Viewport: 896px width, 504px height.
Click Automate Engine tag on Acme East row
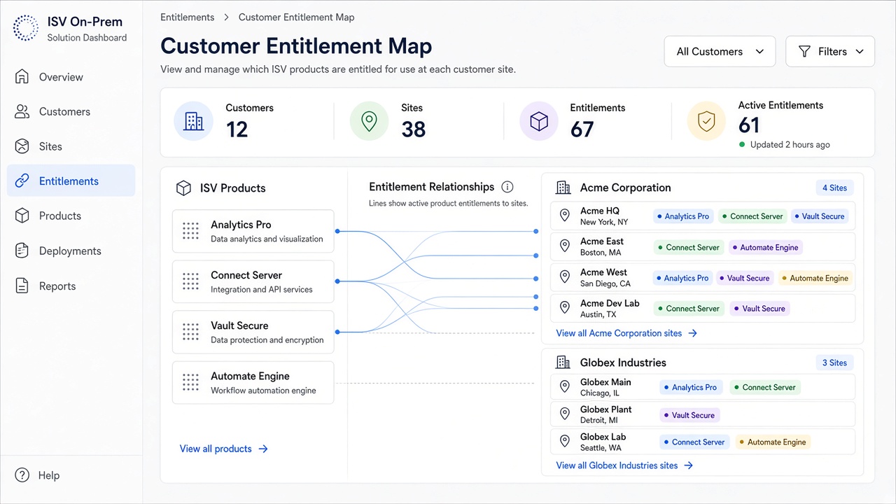click(x=765, y=247)
